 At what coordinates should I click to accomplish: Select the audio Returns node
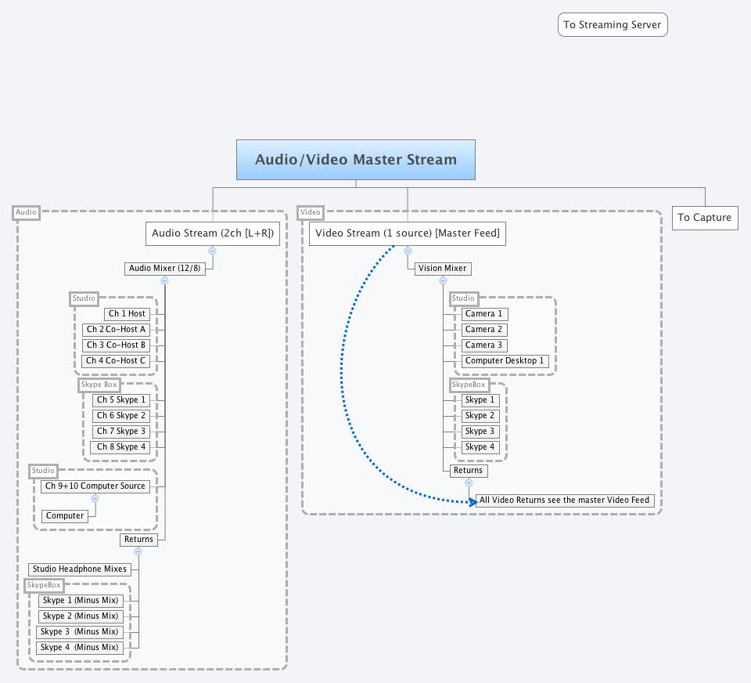(x=139, y=540)
